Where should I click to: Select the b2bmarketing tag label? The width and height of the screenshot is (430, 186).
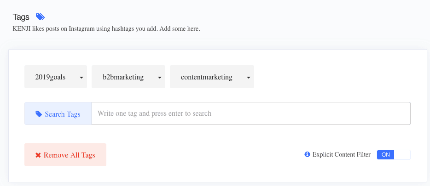pyautogui.click(x=123, y=77)
